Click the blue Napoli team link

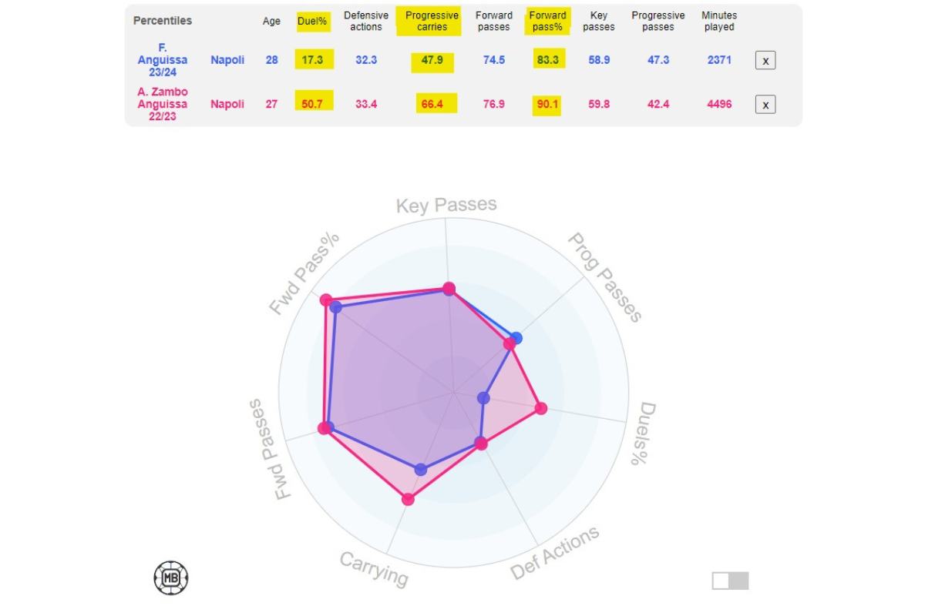coord(227,60)
